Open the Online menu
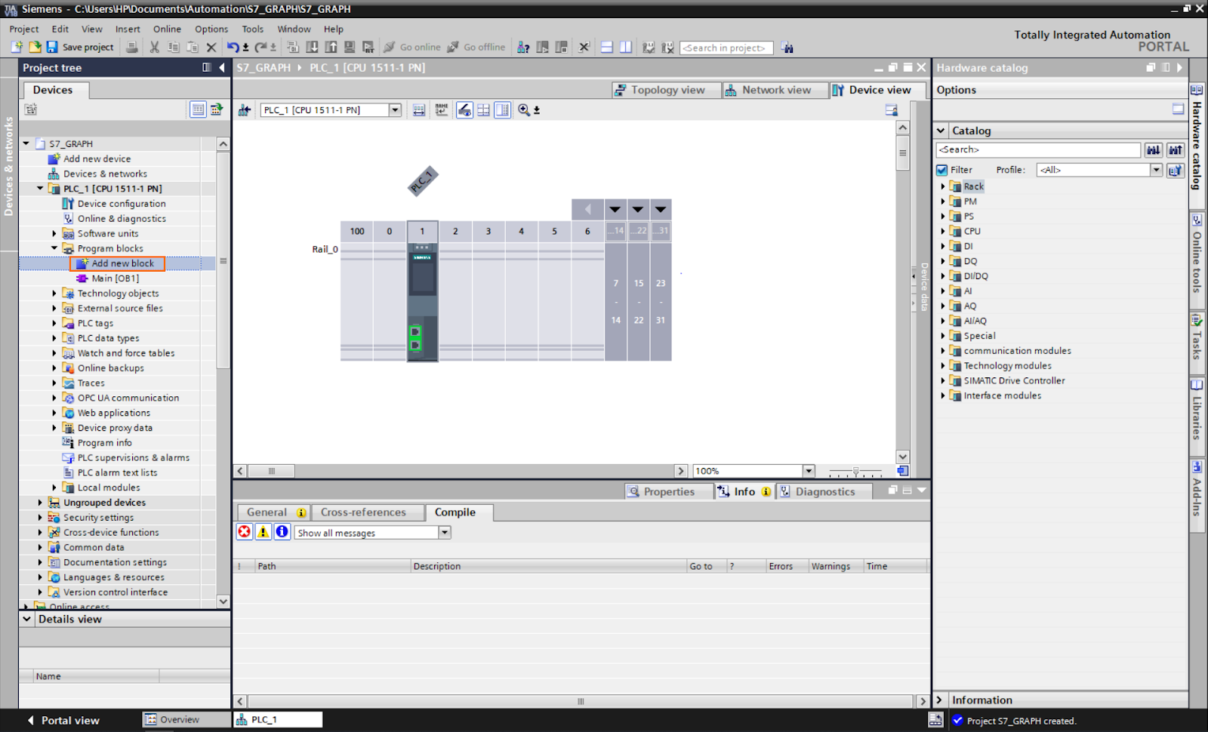Screen dimensions: 1208x732 click(167, 29)
